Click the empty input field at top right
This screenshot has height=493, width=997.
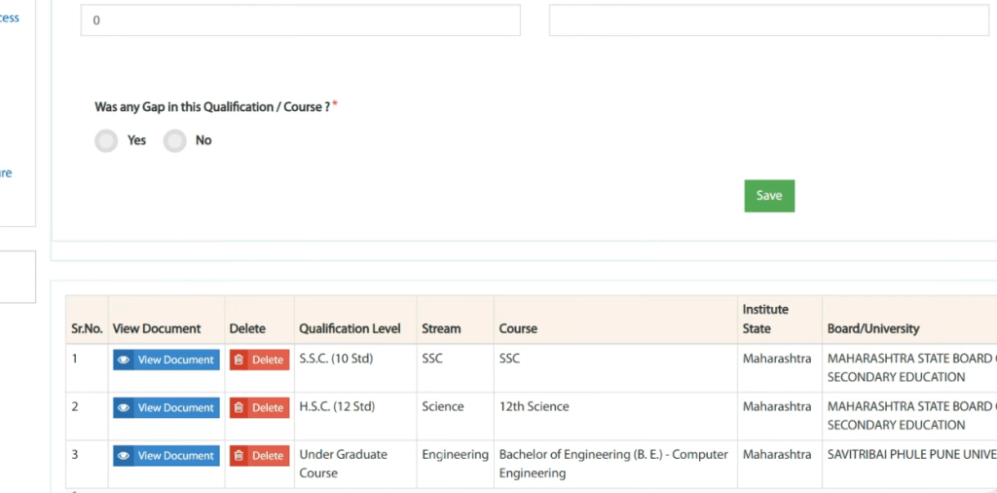768,20
